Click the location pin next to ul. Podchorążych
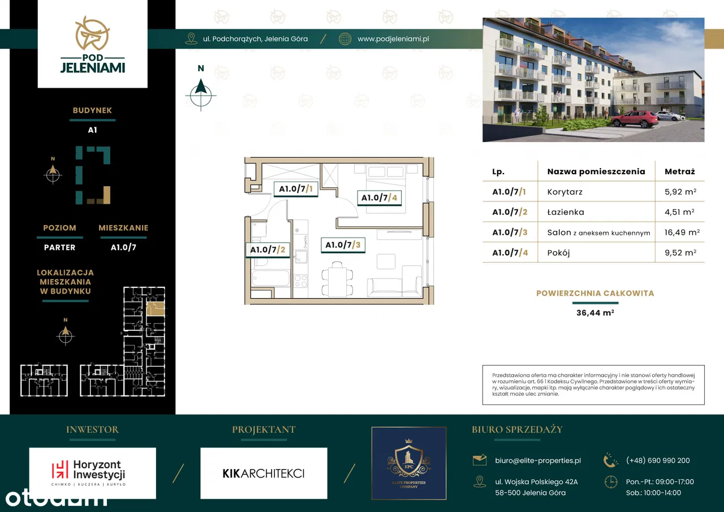 point(191,39)
